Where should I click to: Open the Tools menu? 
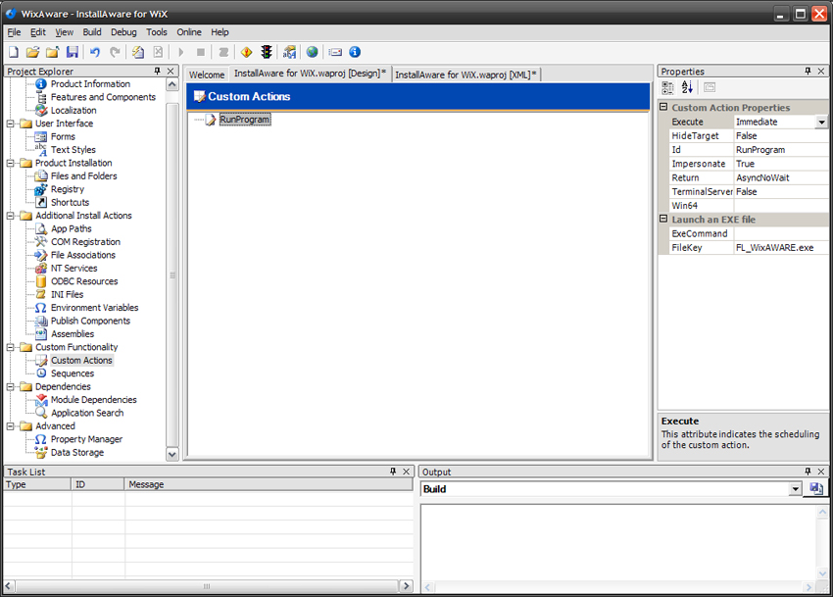point(157,32)
